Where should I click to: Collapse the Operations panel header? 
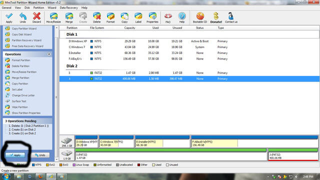pos(49,54)
